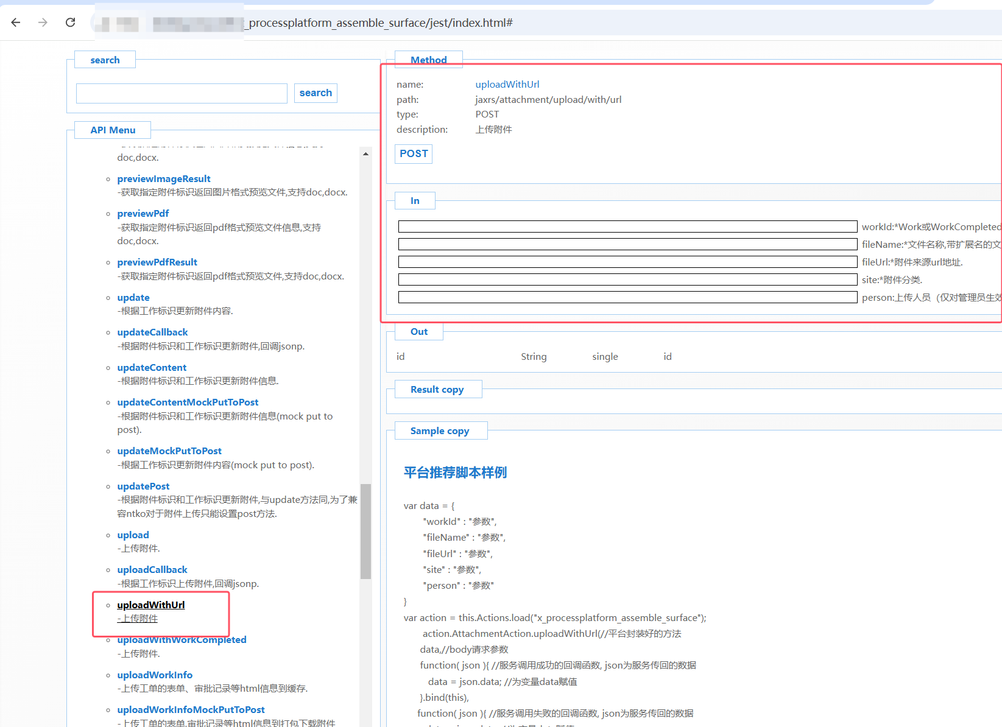Click the uploadWithUrl method name value
1002x727 pixels.
tap(507, 85)
